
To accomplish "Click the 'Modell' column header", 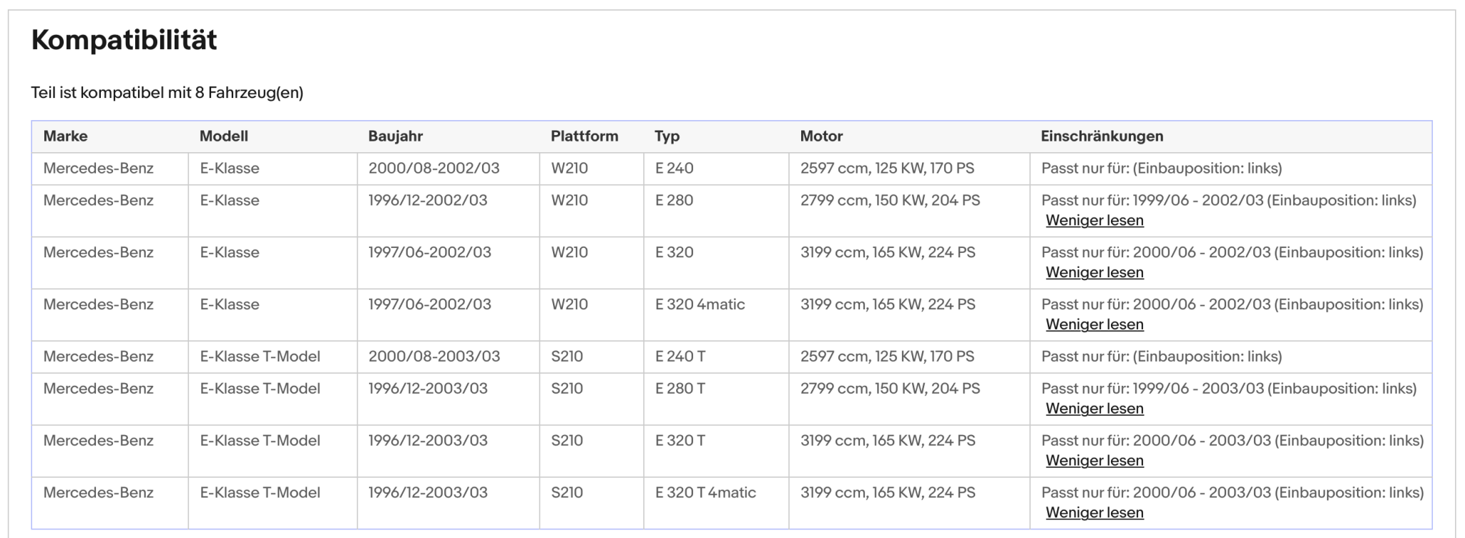I will click(224, 136).
